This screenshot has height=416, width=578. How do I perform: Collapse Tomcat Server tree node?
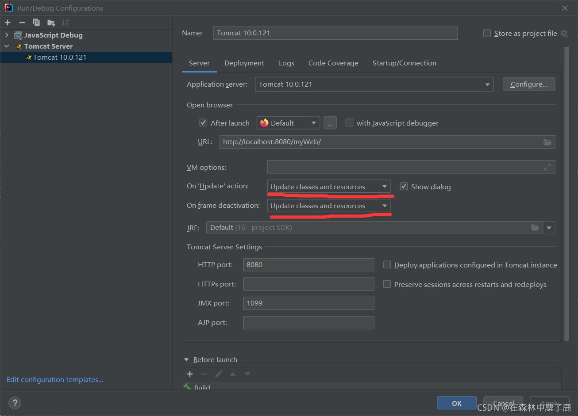(x=7, y=46)
